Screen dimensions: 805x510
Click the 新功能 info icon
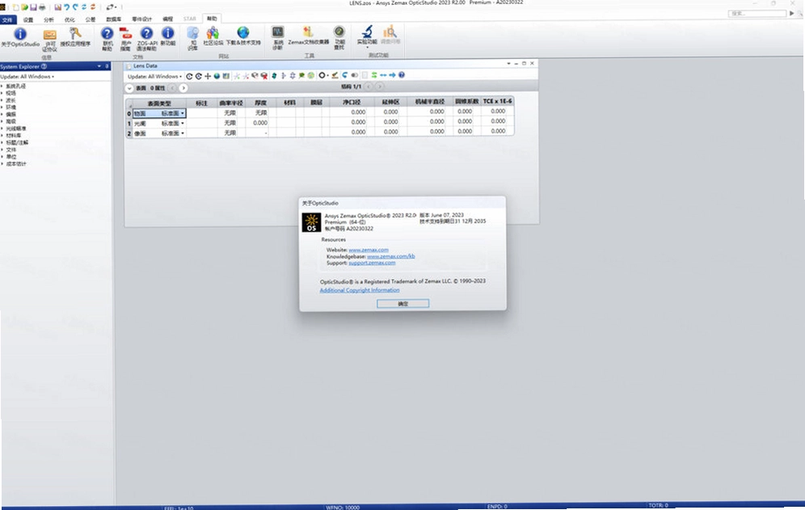pyautogui.click(x=167, y=34)
